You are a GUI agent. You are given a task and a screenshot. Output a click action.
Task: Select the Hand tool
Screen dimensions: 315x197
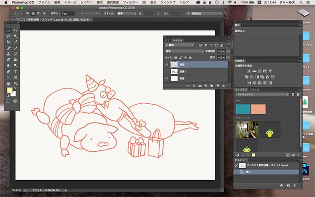8,84
